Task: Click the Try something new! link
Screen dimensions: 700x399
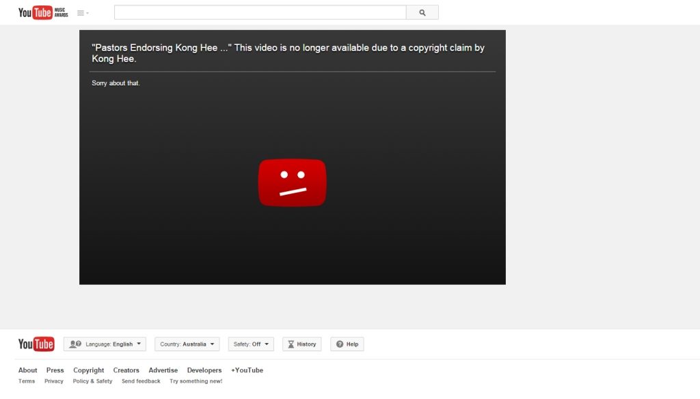Action: [x=196, y=381]
